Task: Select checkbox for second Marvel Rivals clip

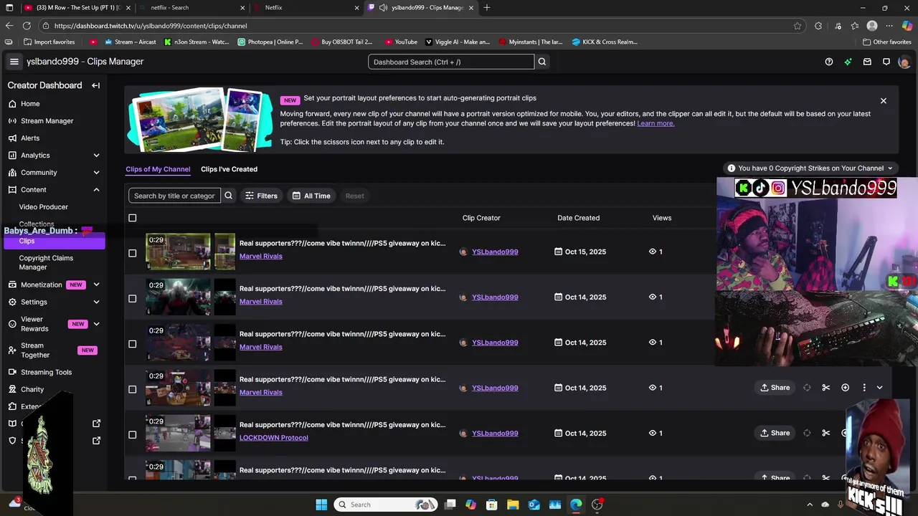Action: 132,298
